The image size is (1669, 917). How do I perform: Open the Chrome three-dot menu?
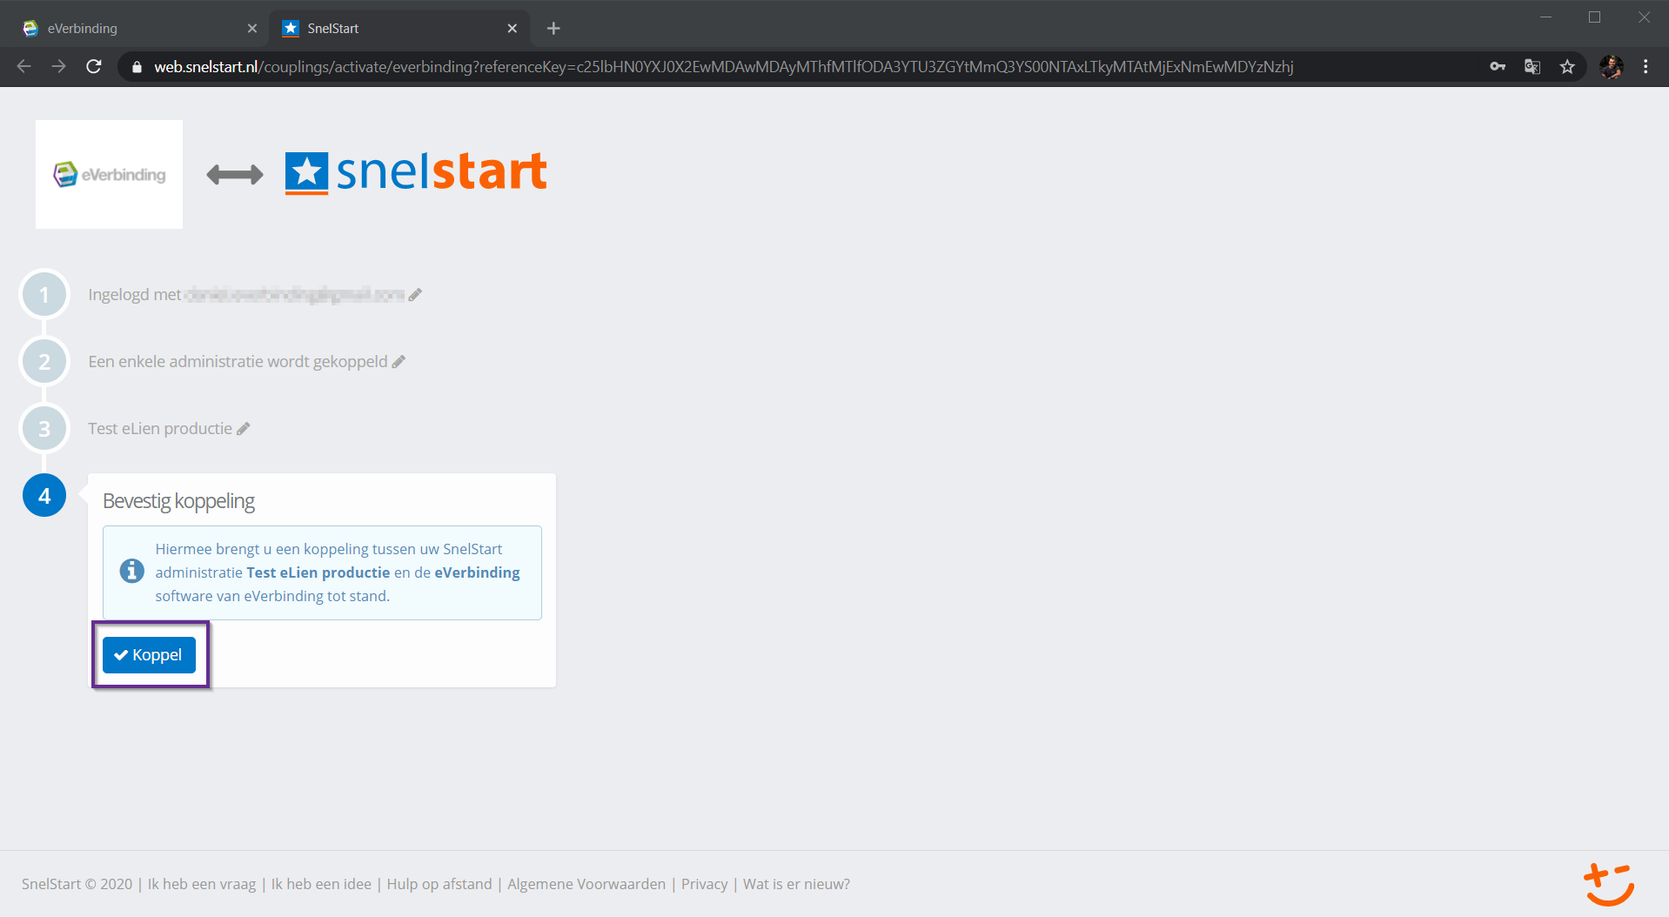point(1646,67)
